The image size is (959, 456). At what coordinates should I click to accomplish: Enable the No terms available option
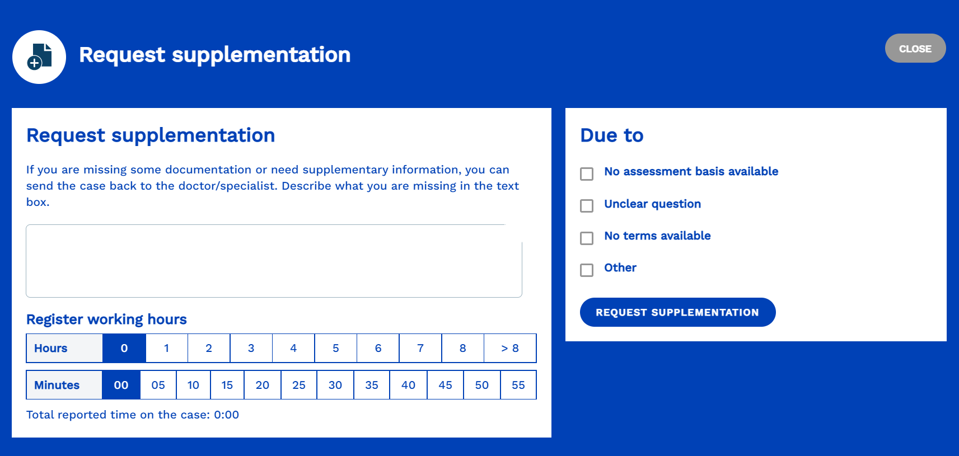[587, 238]
